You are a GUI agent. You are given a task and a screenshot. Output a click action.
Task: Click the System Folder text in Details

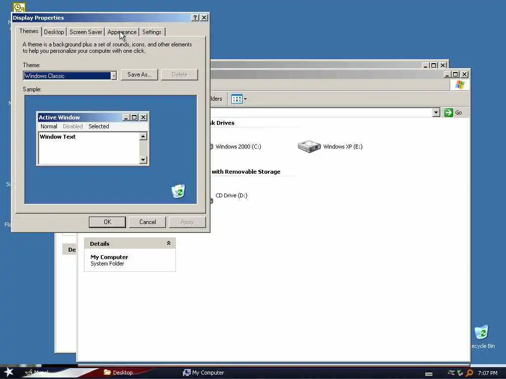pos(107,264)
